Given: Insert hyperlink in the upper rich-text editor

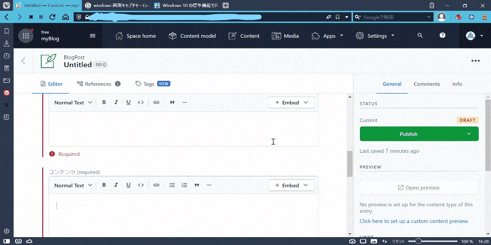Looking at the screenshot, I should pyautogui.click(x=156, y=102).
